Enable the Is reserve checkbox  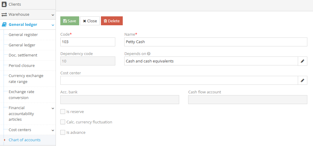(63, 112)
